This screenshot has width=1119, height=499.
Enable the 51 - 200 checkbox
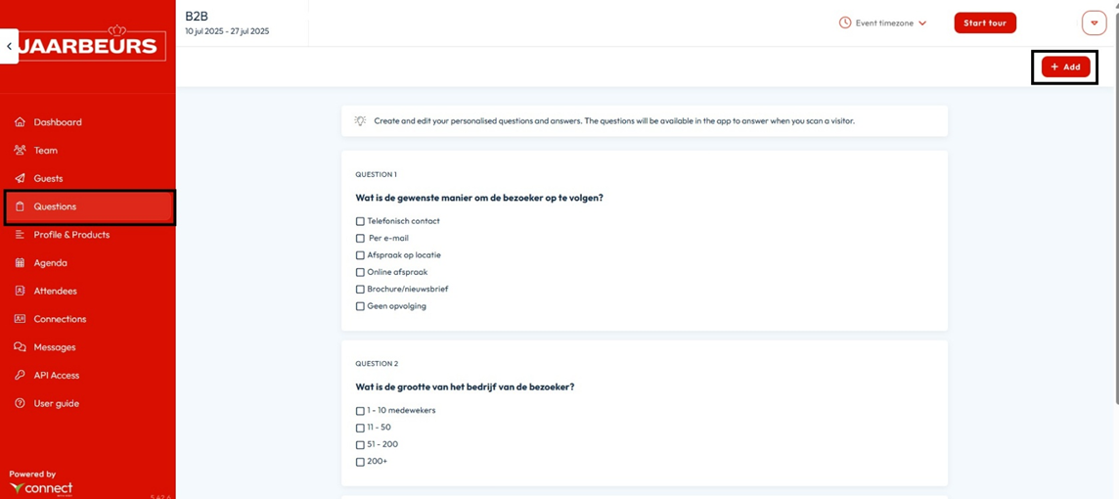click(360, 445)
